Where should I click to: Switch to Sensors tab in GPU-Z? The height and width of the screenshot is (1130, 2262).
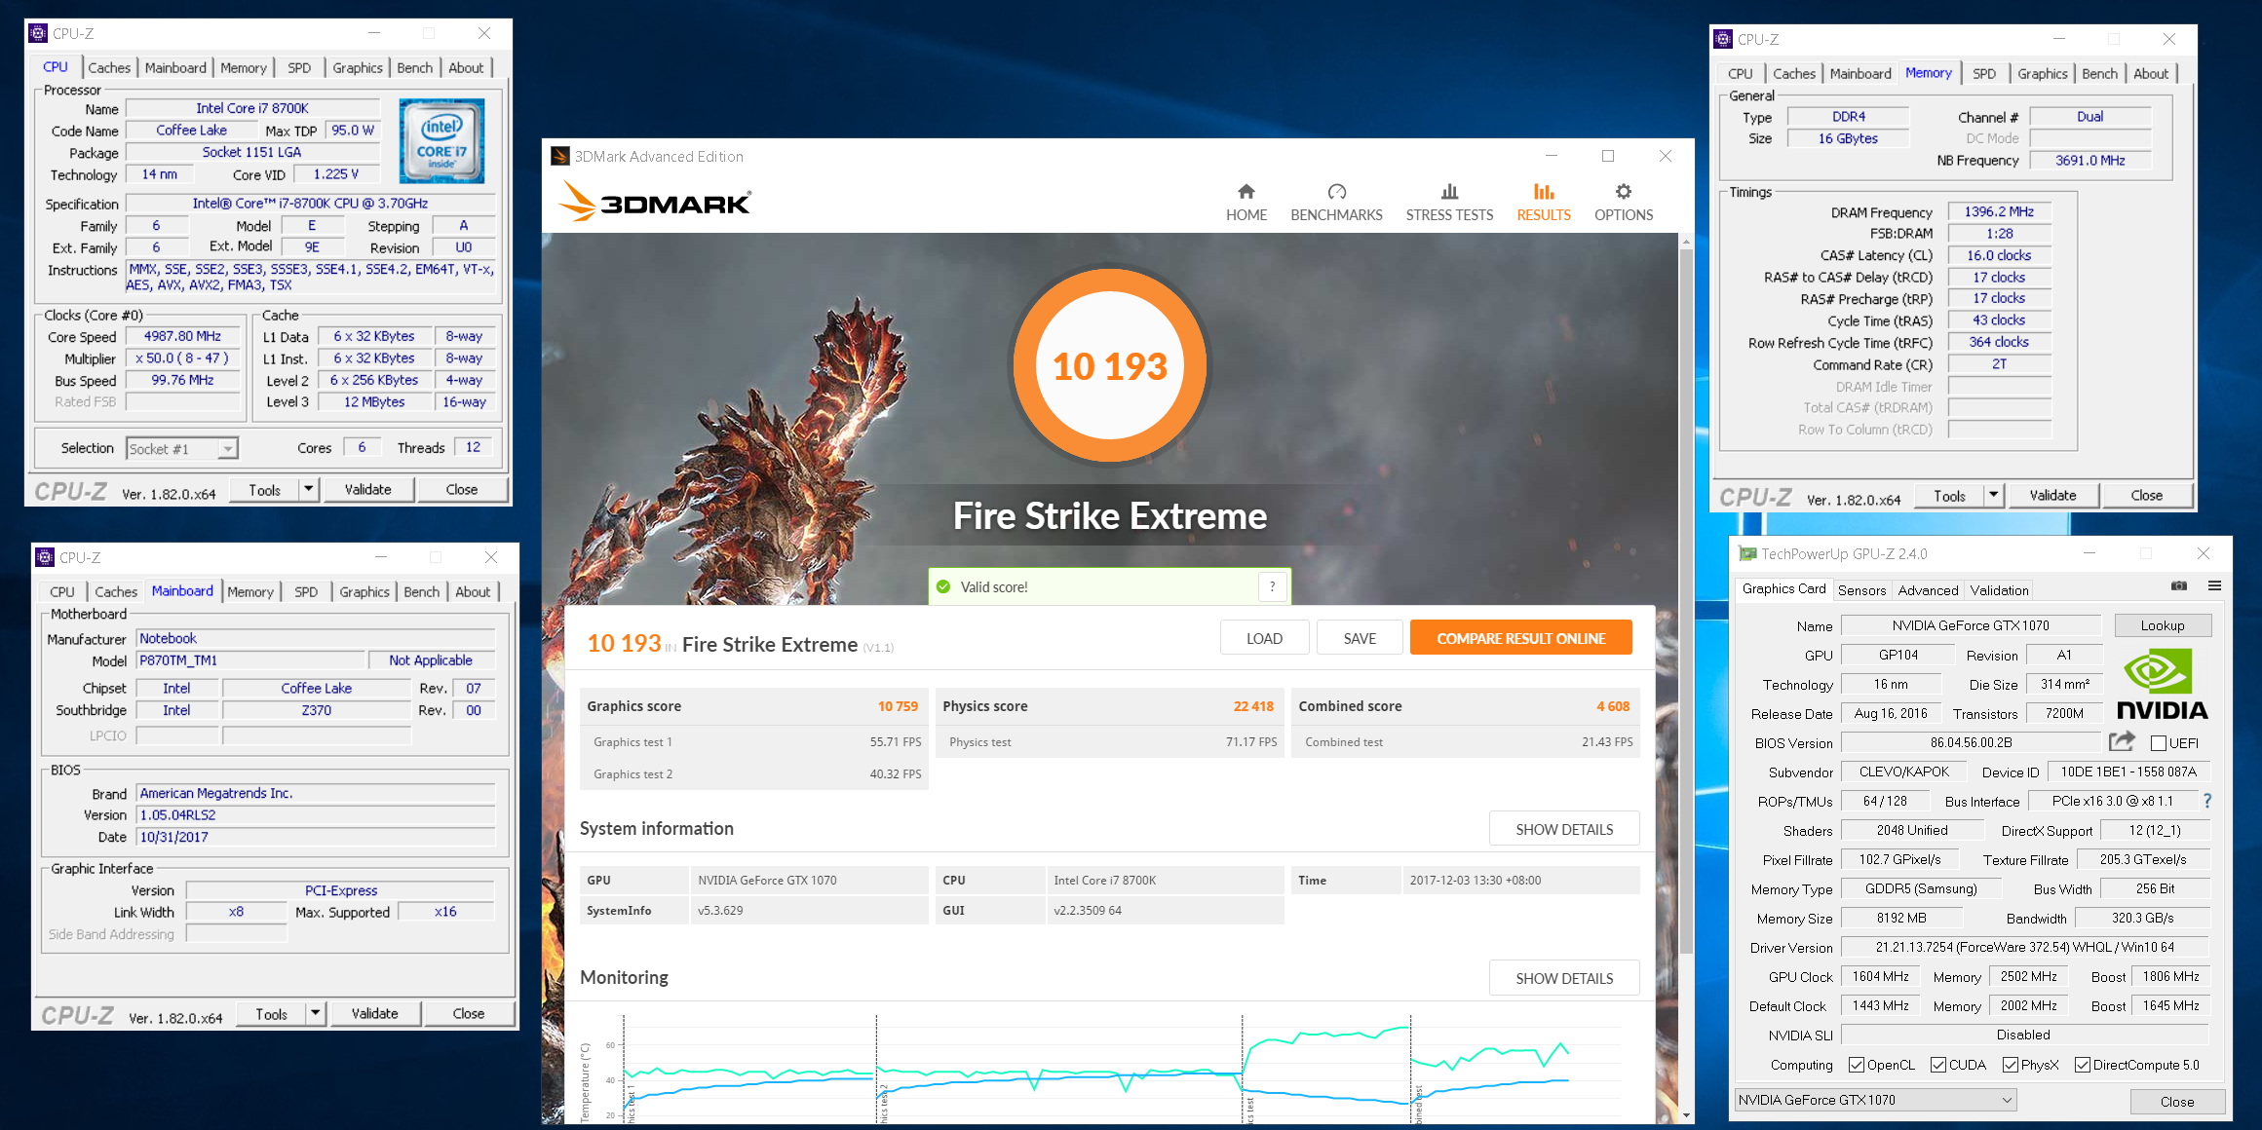(x=1861, y=589)
